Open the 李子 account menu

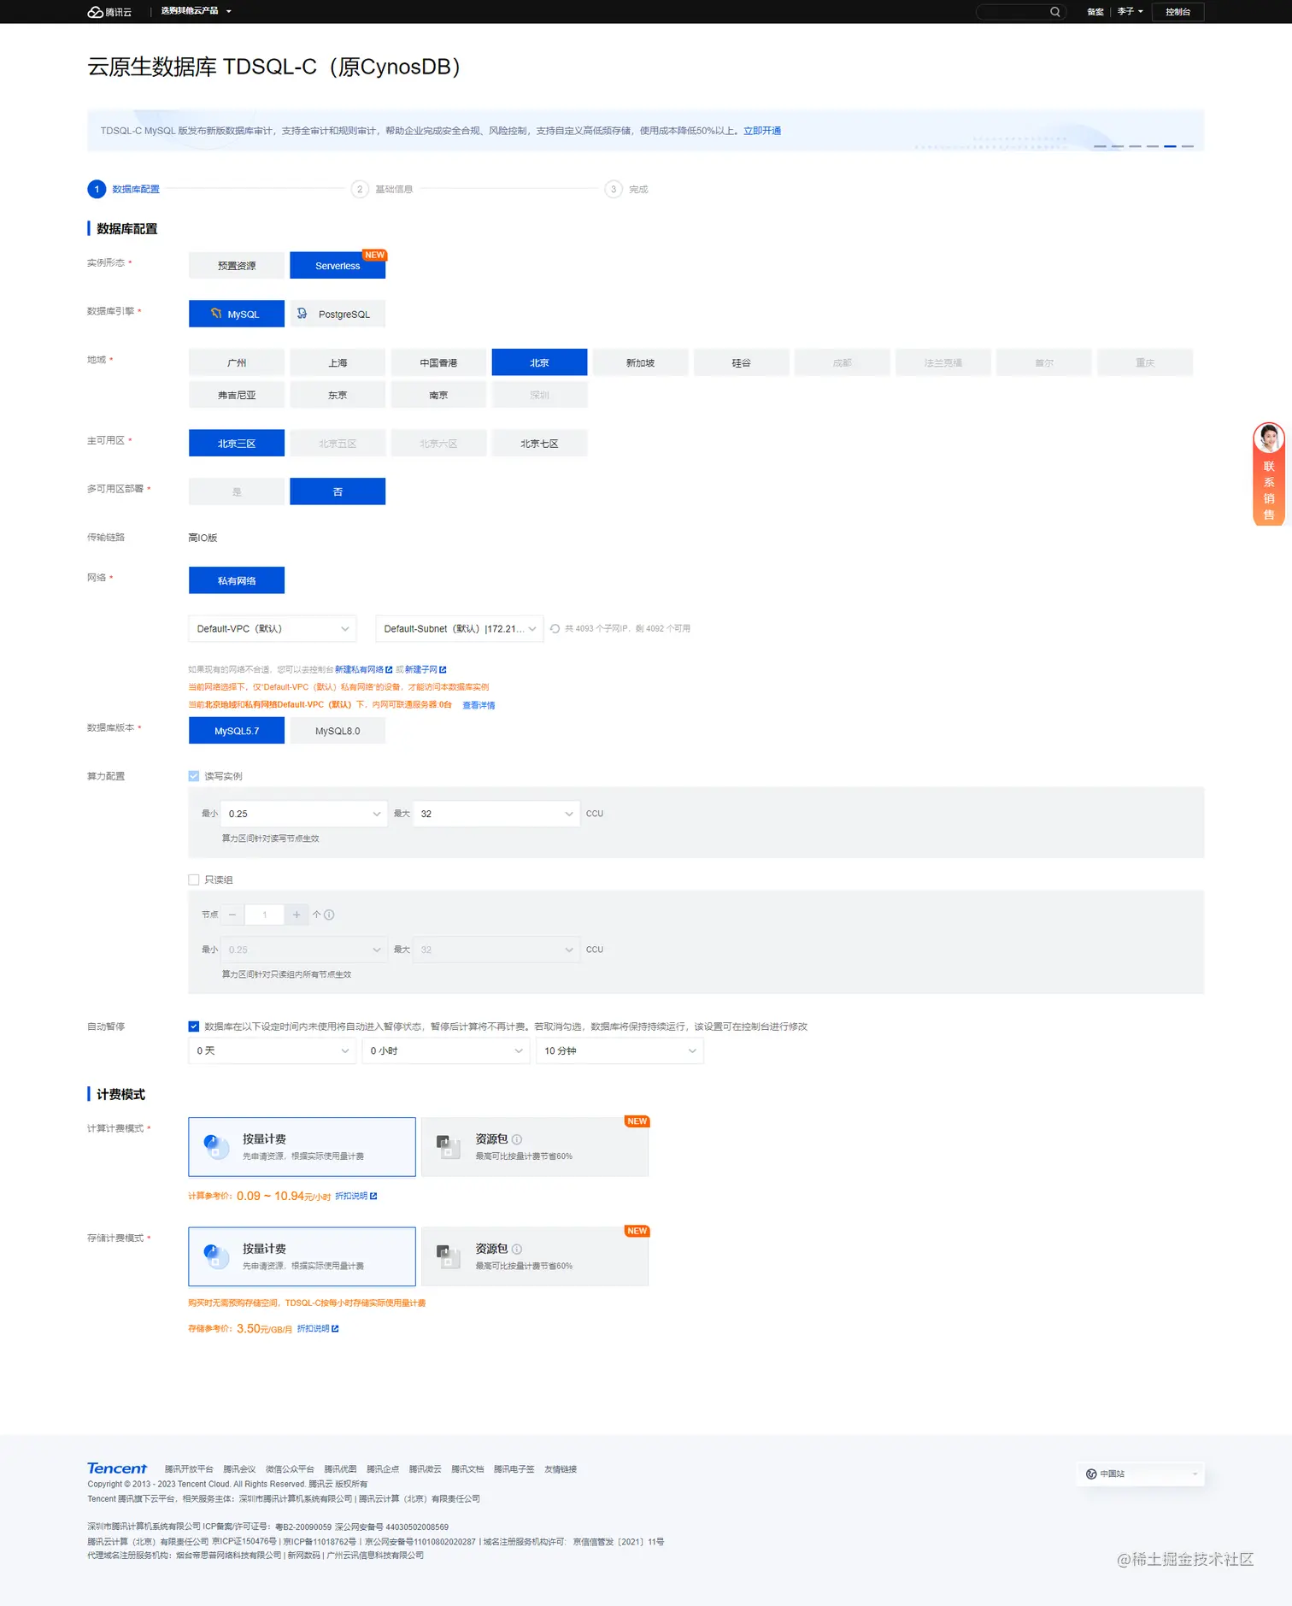1130,12
